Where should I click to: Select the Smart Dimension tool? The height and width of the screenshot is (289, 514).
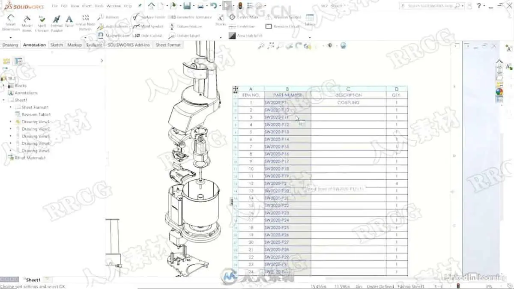tap(11, 23)
